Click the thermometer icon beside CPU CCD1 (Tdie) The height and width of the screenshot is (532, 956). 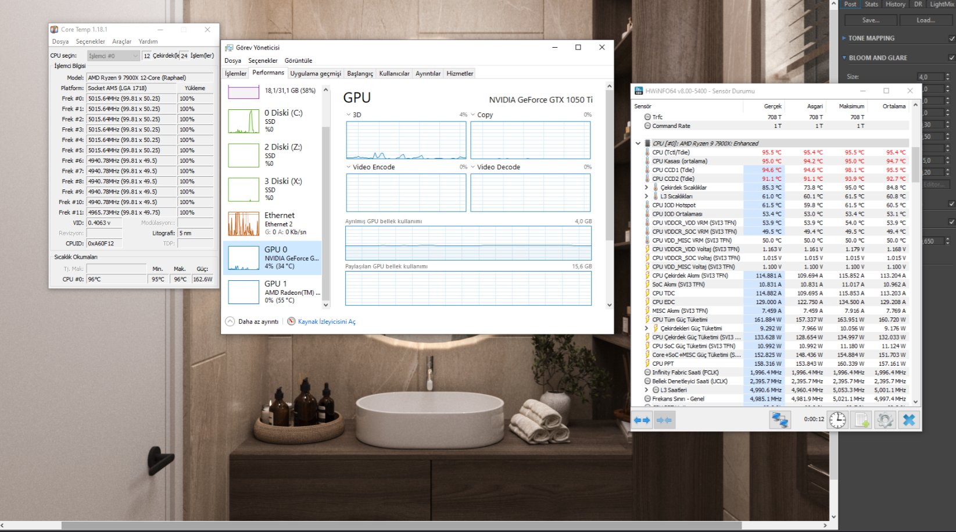point(647,170)
